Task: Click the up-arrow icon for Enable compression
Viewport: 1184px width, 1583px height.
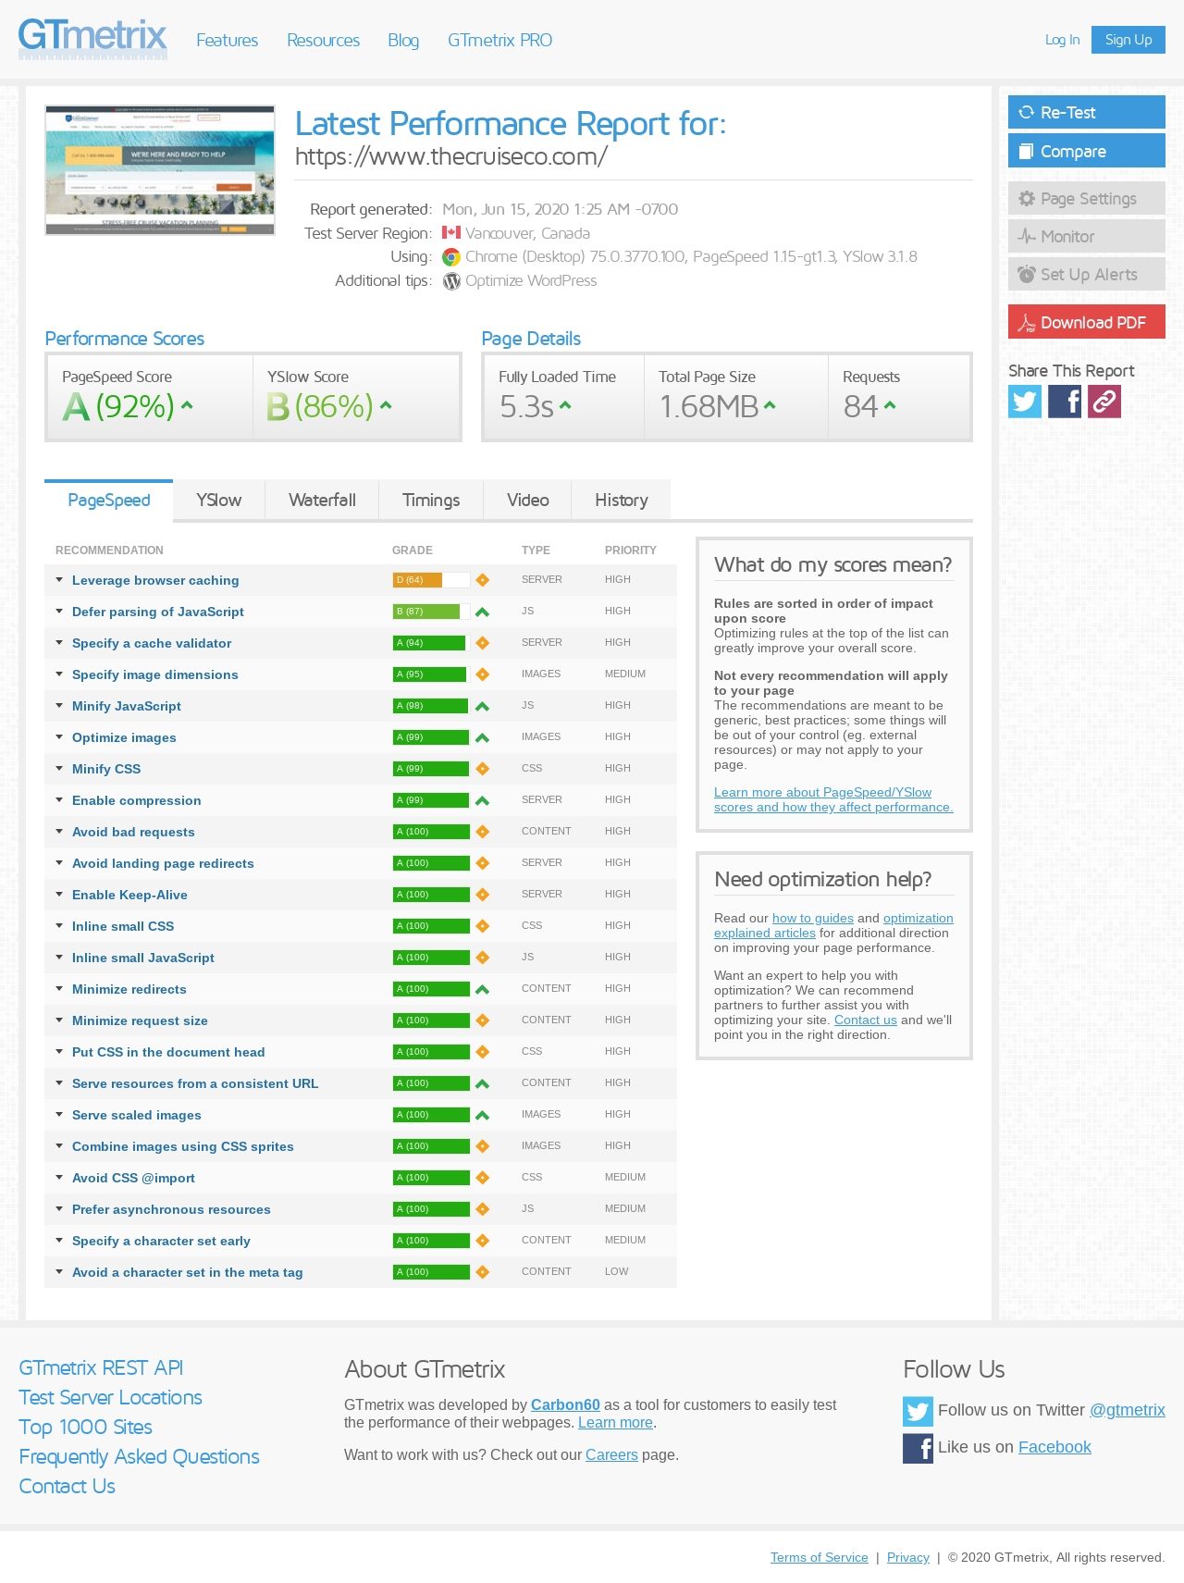Action: coord(482,800)
